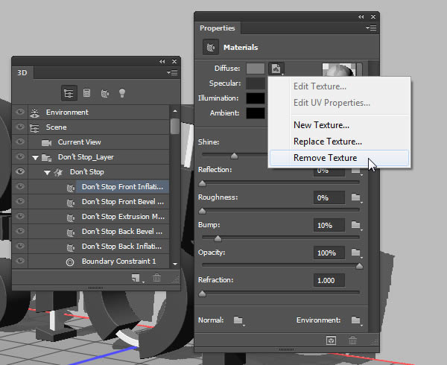Collapse the Don't Stop mesh tree
447x365 pixels.
pyautogui.click(x=48, y=172)
